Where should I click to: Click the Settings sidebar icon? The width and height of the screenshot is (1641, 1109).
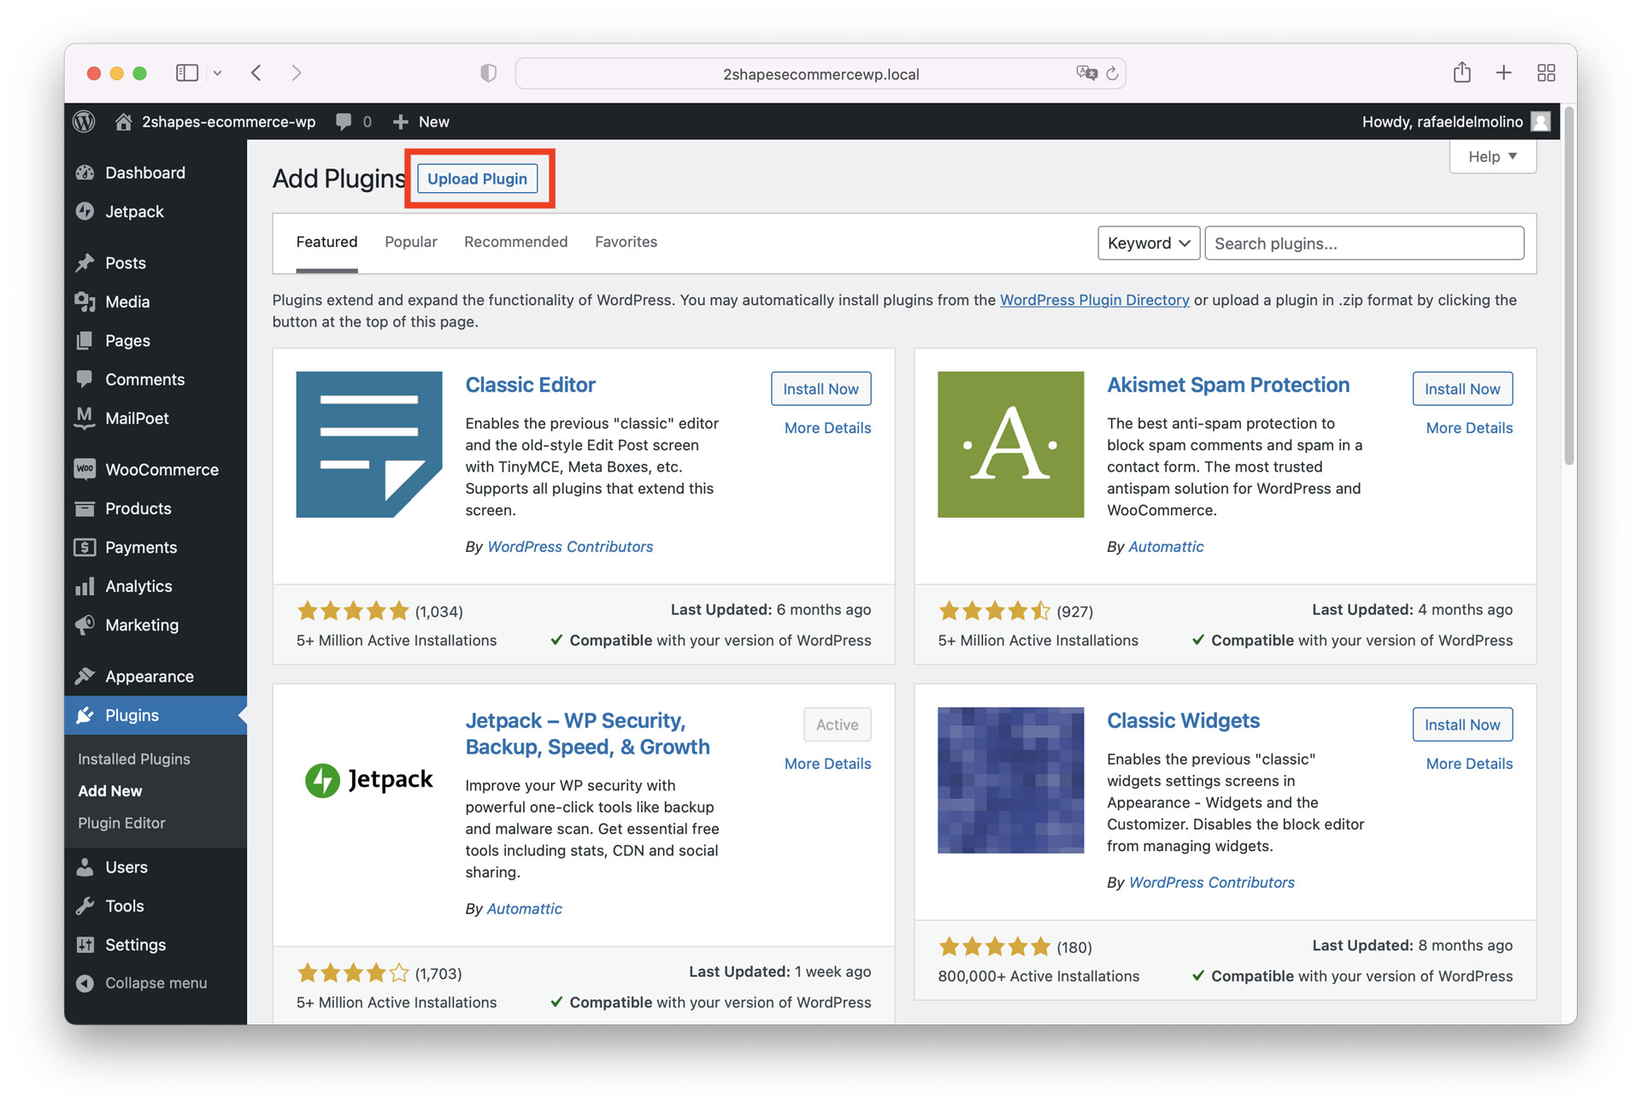coord(85,944)
